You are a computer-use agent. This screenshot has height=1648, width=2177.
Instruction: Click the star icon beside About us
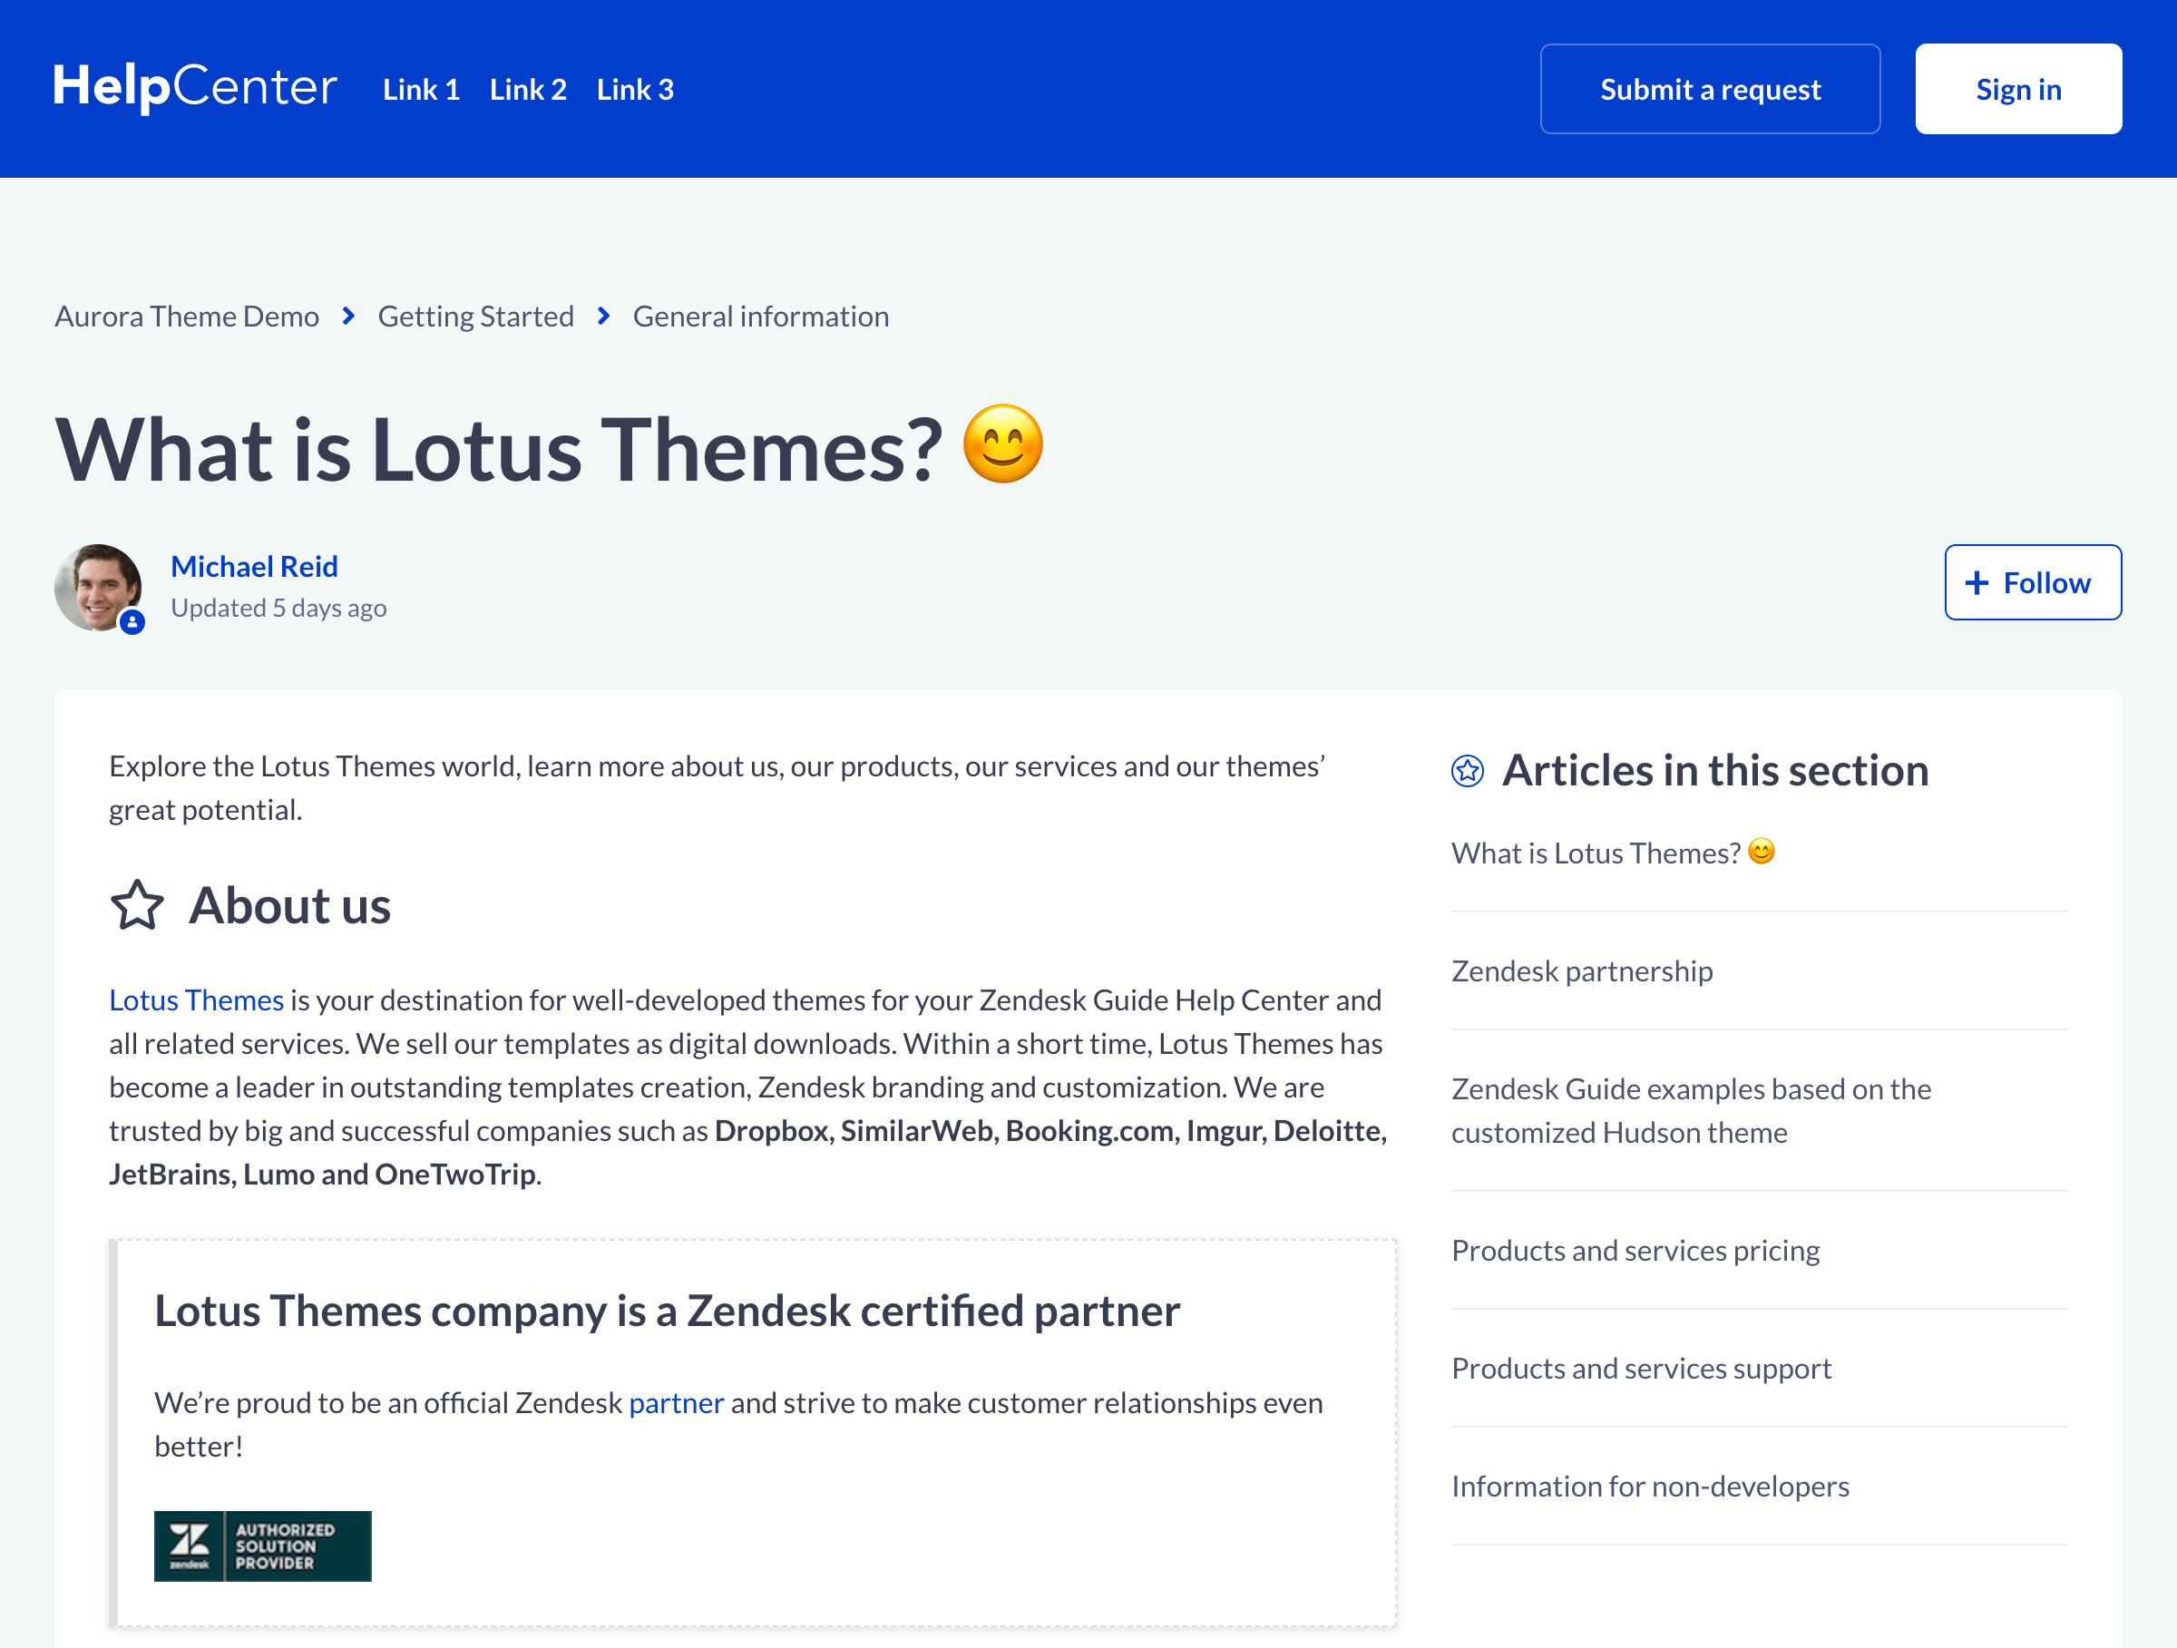pos(137,905)
